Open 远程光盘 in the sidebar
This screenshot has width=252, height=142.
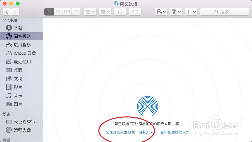click(21, 130)
